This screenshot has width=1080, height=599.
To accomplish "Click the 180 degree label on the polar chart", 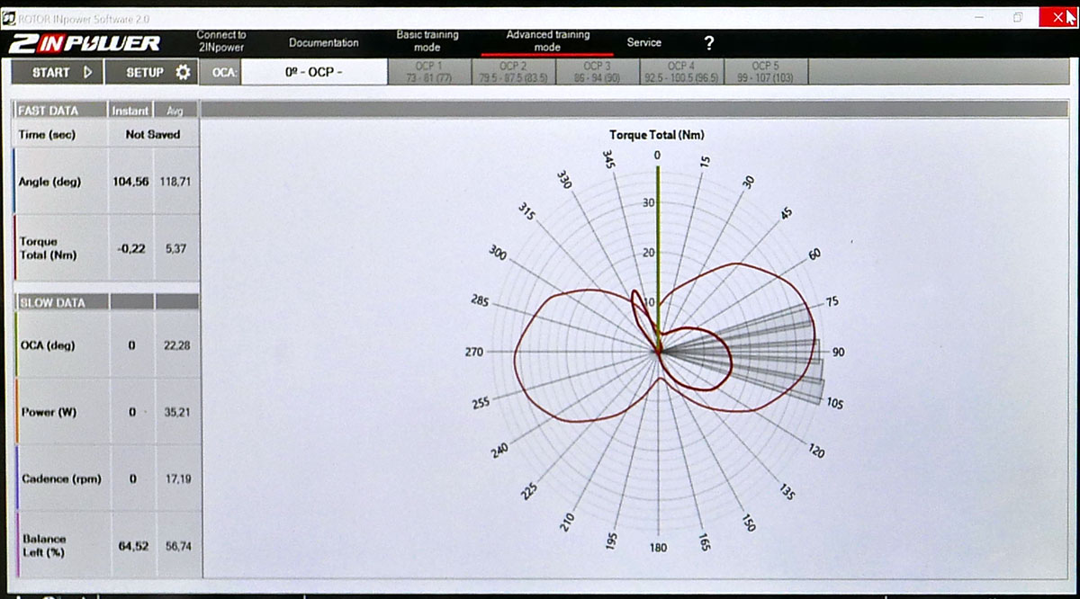I will click(x=659, y=548).
